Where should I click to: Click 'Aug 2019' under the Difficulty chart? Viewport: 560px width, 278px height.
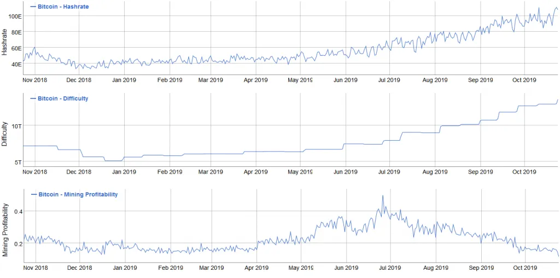point(435,172)
